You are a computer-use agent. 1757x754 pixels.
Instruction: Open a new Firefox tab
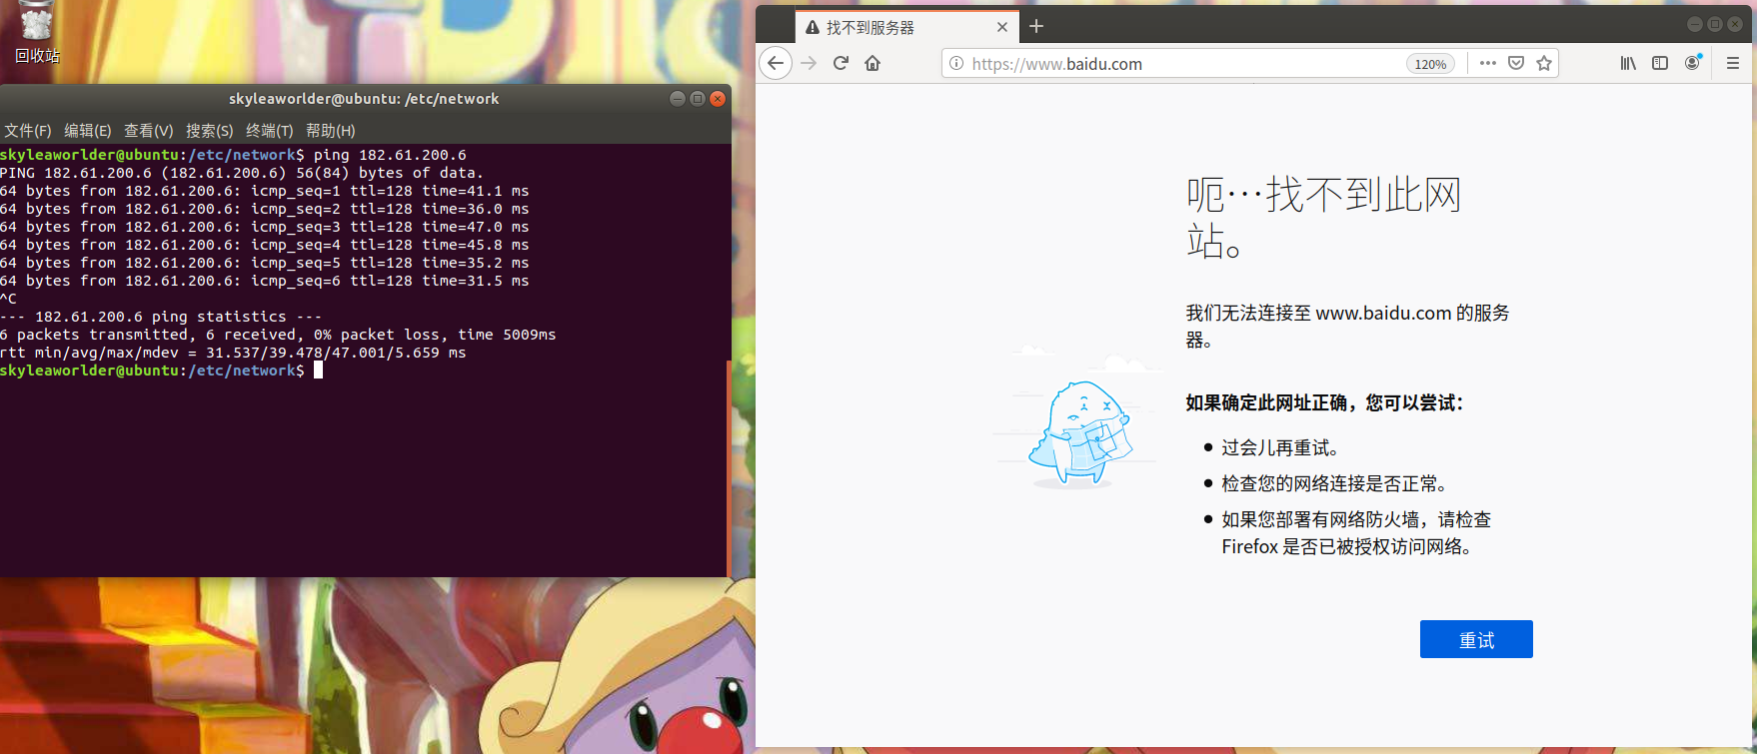point(1036,27)
